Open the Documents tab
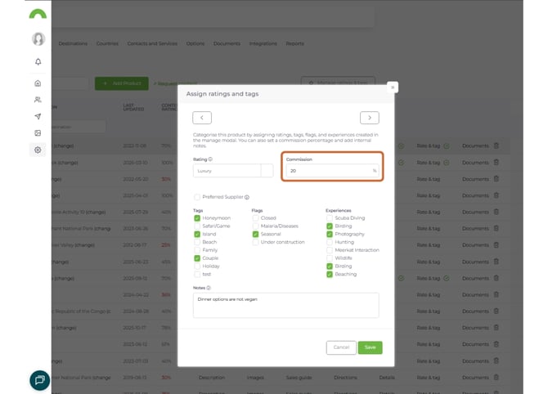The width and height of the screenshot is (548, 394). click(227, 43)
